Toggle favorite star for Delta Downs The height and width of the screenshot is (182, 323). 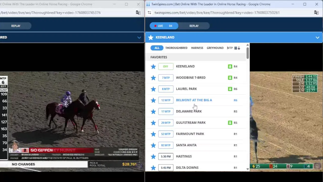click(153, 168)
